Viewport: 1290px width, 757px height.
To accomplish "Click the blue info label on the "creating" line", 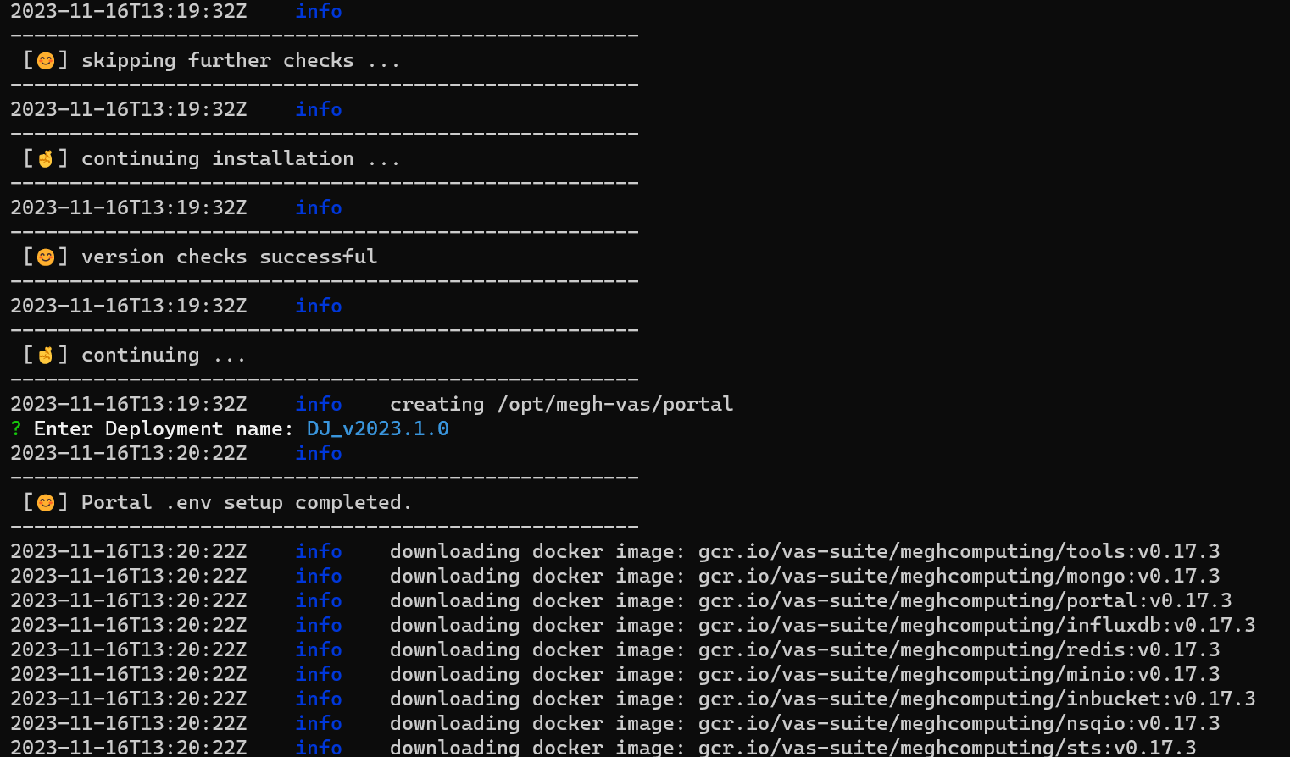I will [x=319, y=405].
